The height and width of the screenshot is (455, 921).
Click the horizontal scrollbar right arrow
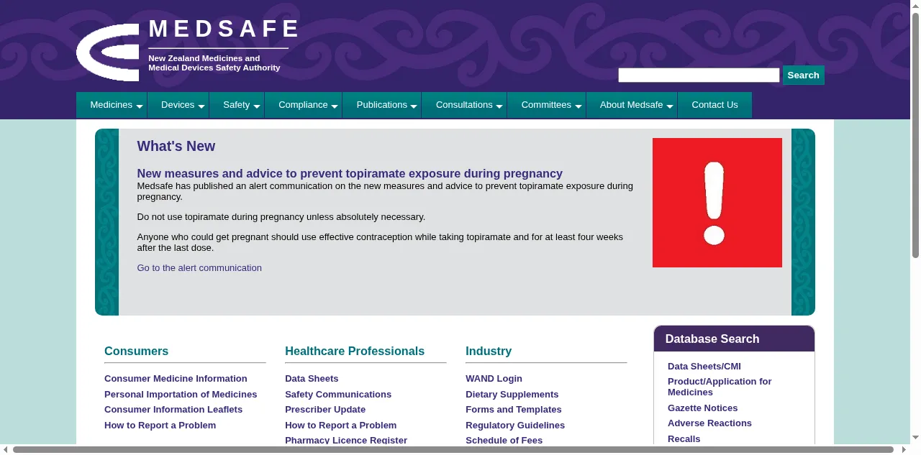tap(904, 449)
